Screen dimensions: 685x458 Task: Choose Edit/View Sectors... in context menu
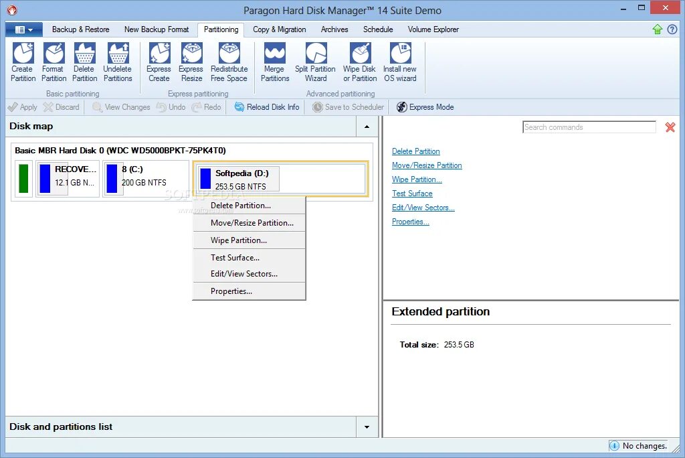(249, 274)
